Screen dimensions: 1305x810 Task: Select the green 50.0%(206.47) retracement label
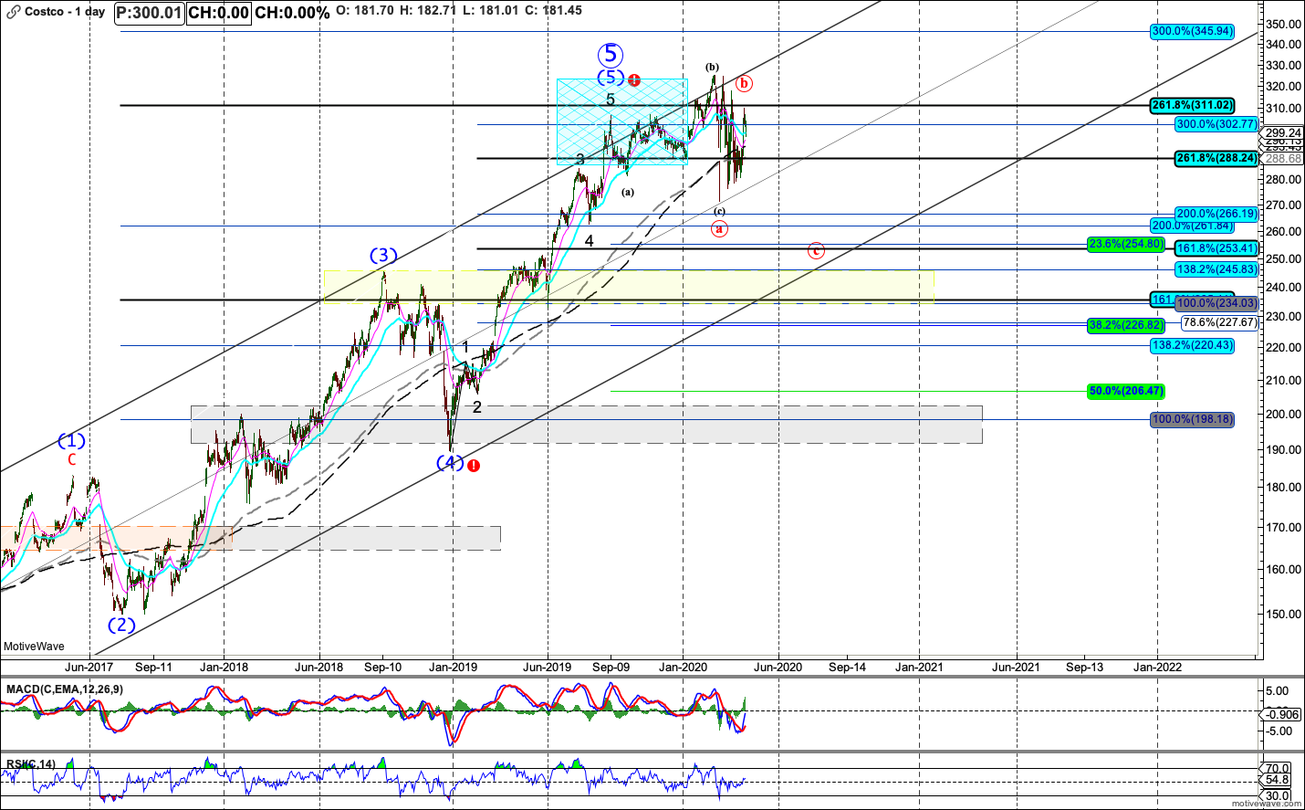point(1126,391)
